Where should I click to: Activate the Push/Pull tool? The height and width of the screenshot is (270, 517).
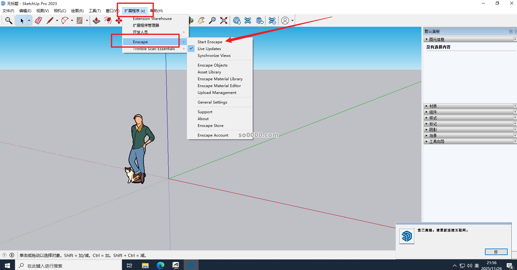click(x=96, y=21)
